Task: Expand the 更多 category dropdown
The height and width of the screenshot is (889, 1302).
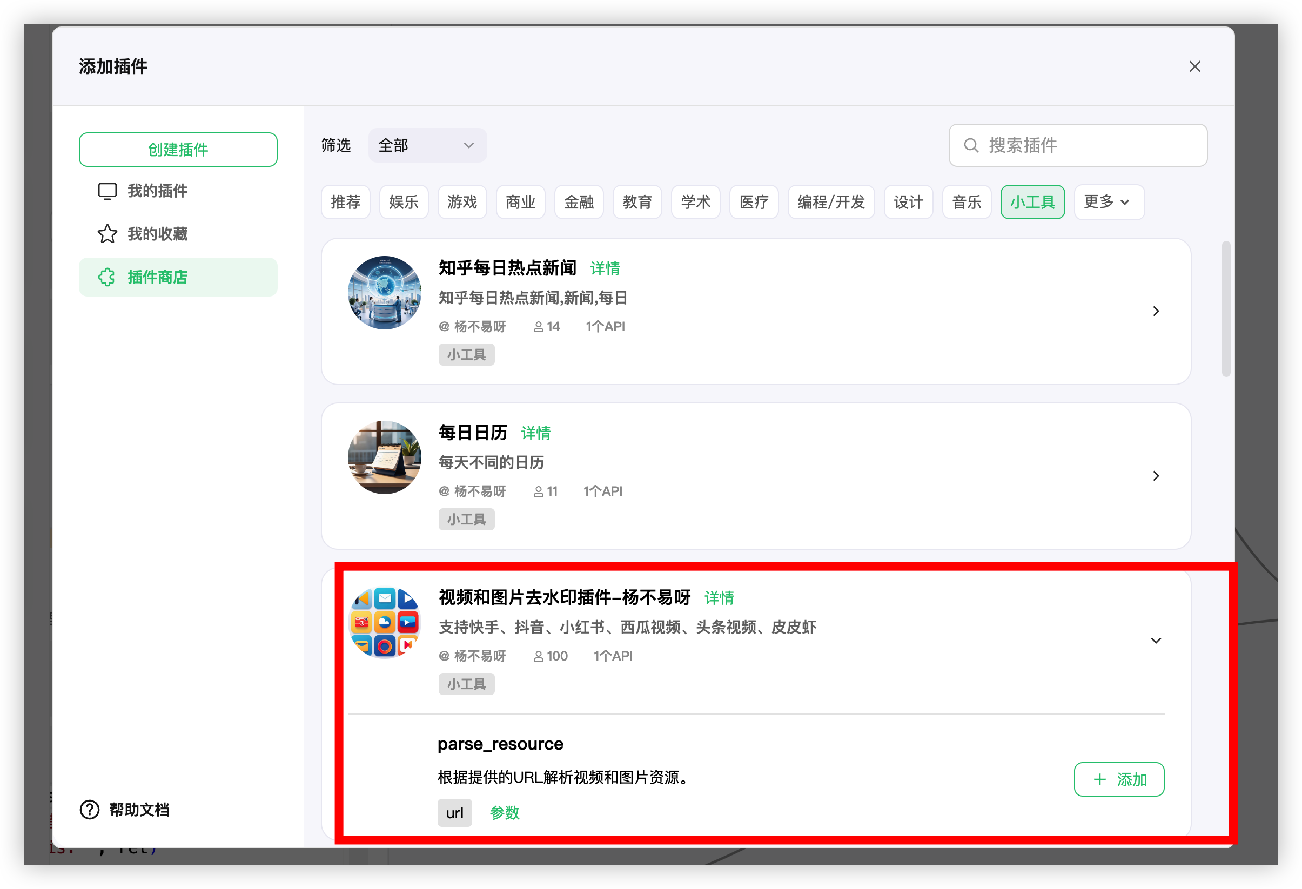Action: click(1108, 202)
